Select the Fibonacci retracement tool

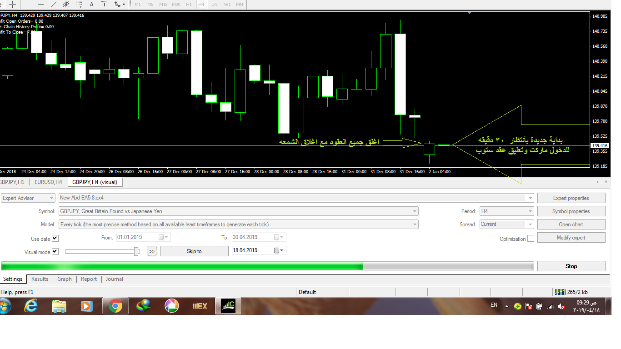point(79,4)
